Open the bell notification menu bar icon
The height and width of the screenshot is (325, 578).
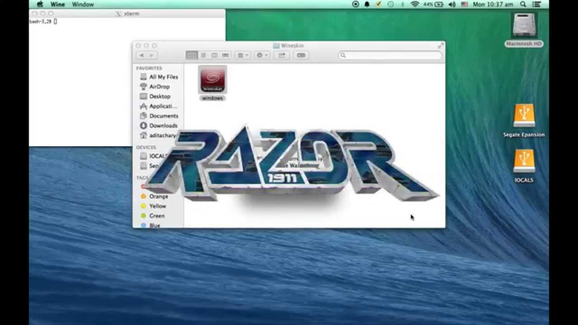(367, 4)
